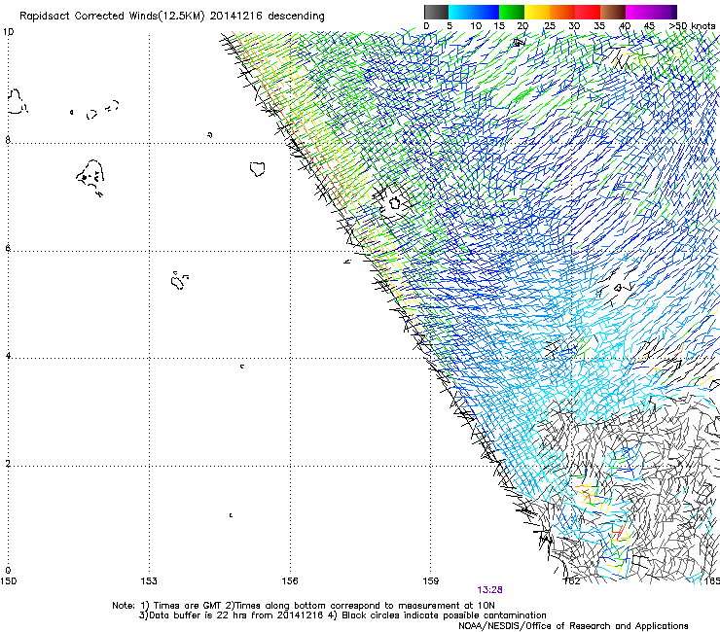Click the red 30-35 knots legend swatch

tap(588, 12)
